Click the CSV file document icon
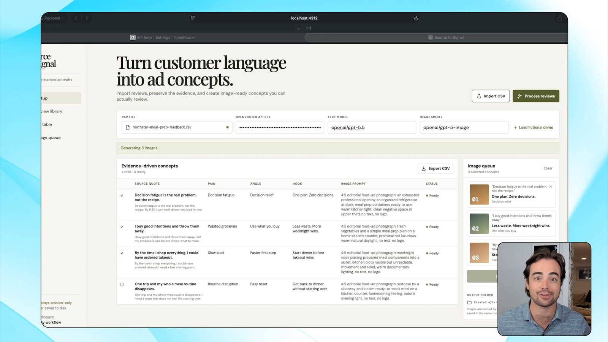 (x=128, y=127)
